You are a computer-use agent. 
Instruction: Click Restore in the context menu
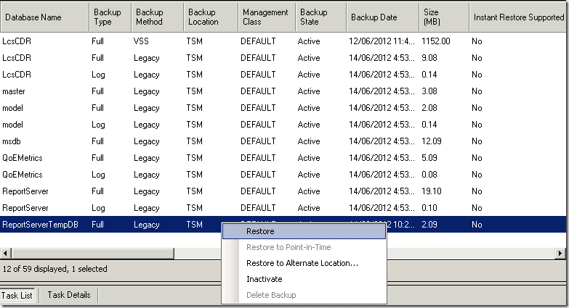click(260, 231)
